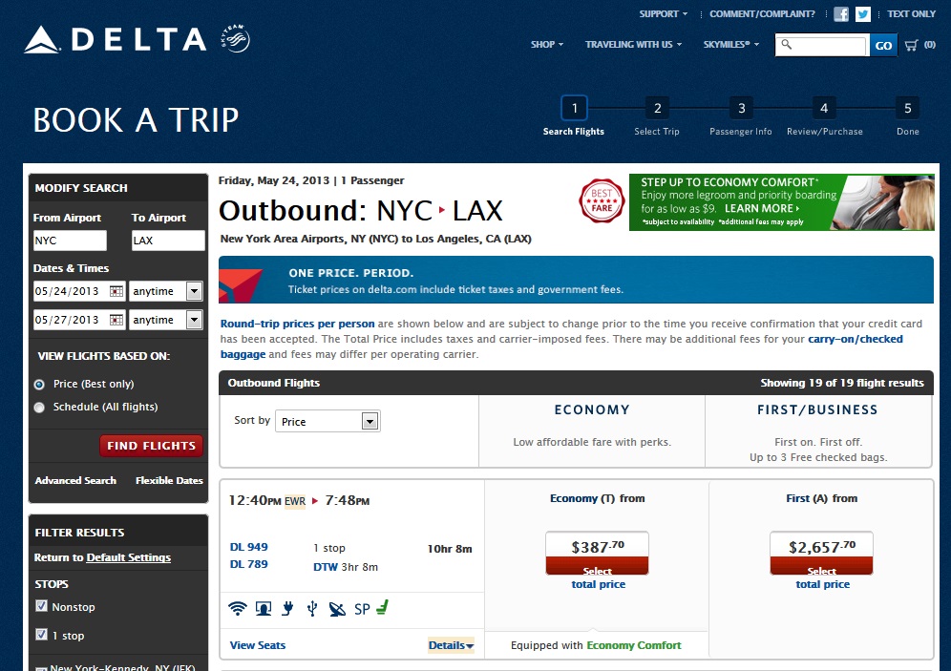The height and width of the screenshot is (671, 951).
Task: Select the Price (Best only) radio button
Action: point(39,384)
